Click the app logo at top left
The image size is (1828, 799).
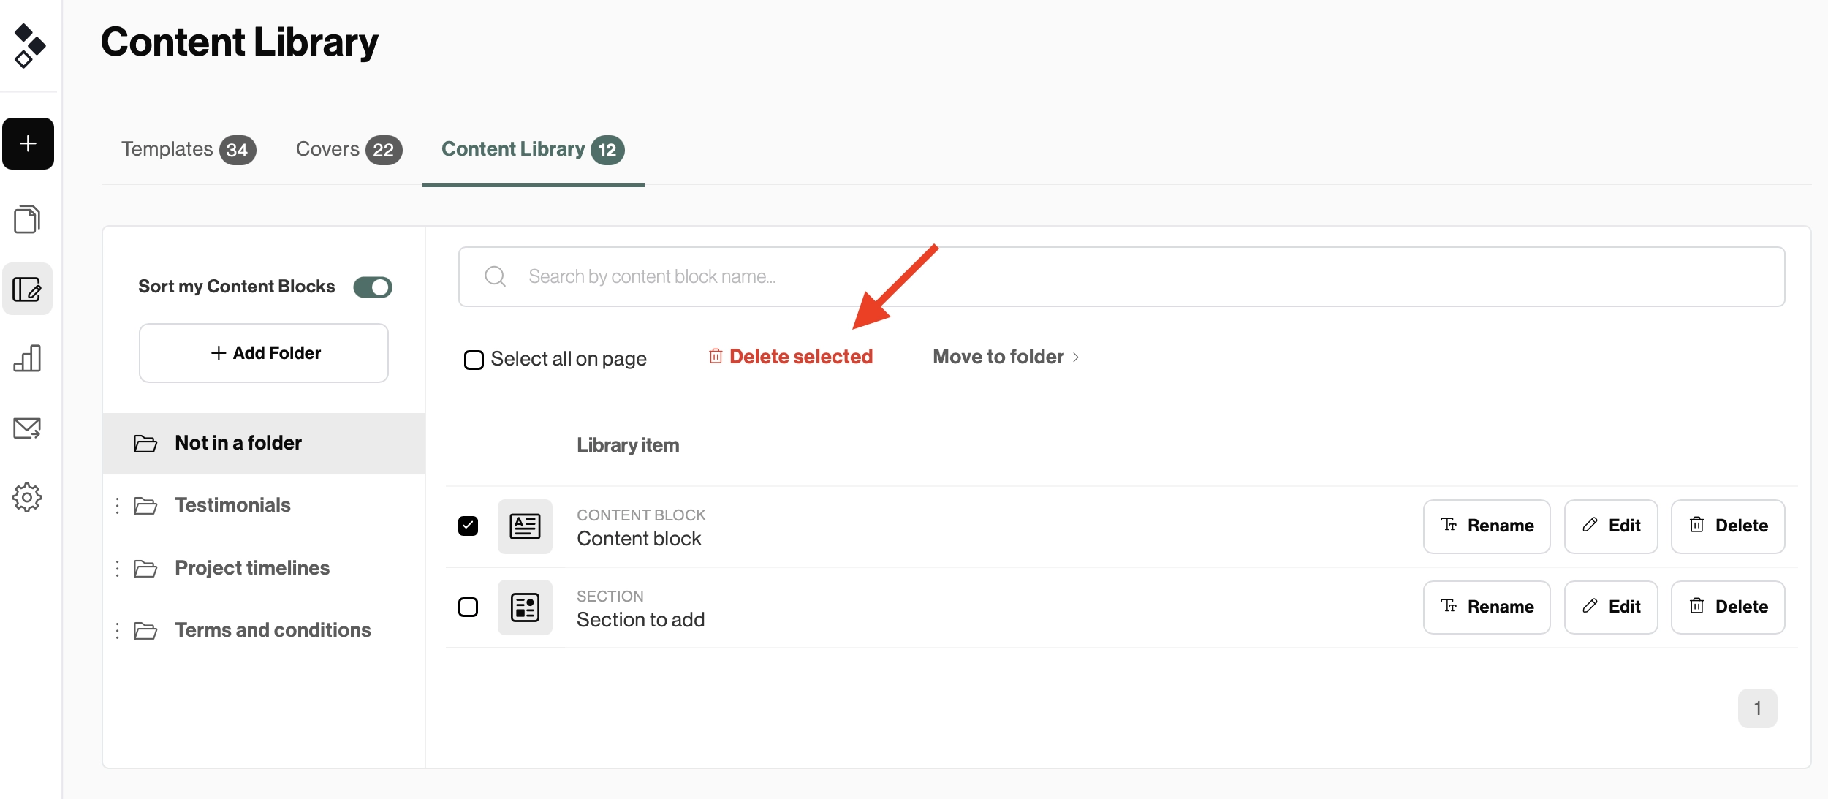(28, 45)
